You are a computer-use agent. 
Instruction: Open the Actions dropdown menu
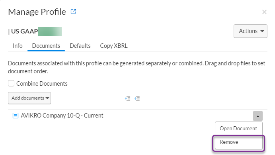coord(250,31)
